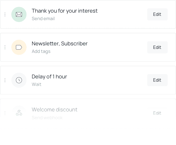This screenshot has height=145, width=176.
Task: Click the envelope Send email icon
Action: click(x=19, y=15)
